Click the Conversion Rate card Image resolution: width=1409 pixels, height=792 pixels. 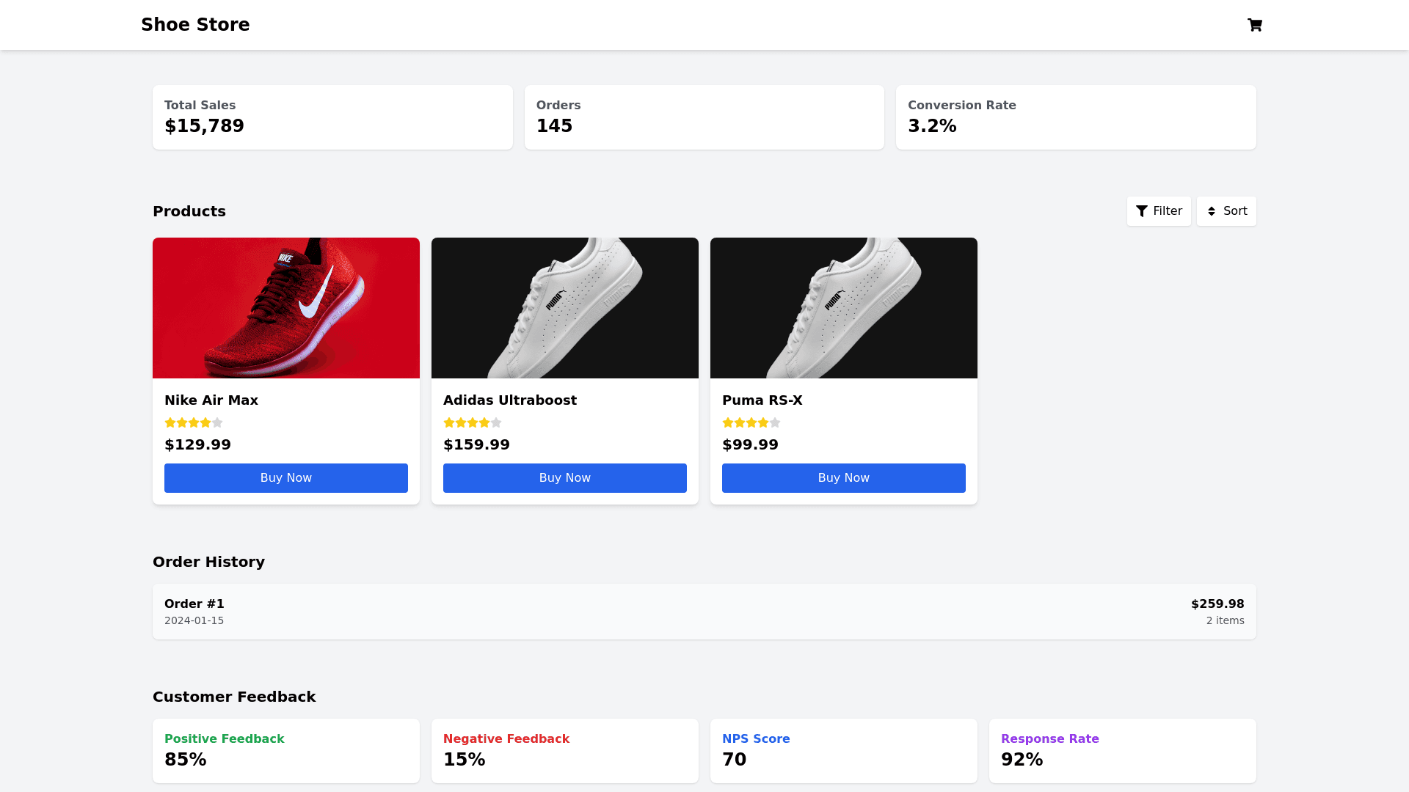1076,117
